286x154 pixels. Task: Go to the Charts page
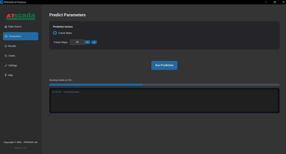[x=12, y=56]
